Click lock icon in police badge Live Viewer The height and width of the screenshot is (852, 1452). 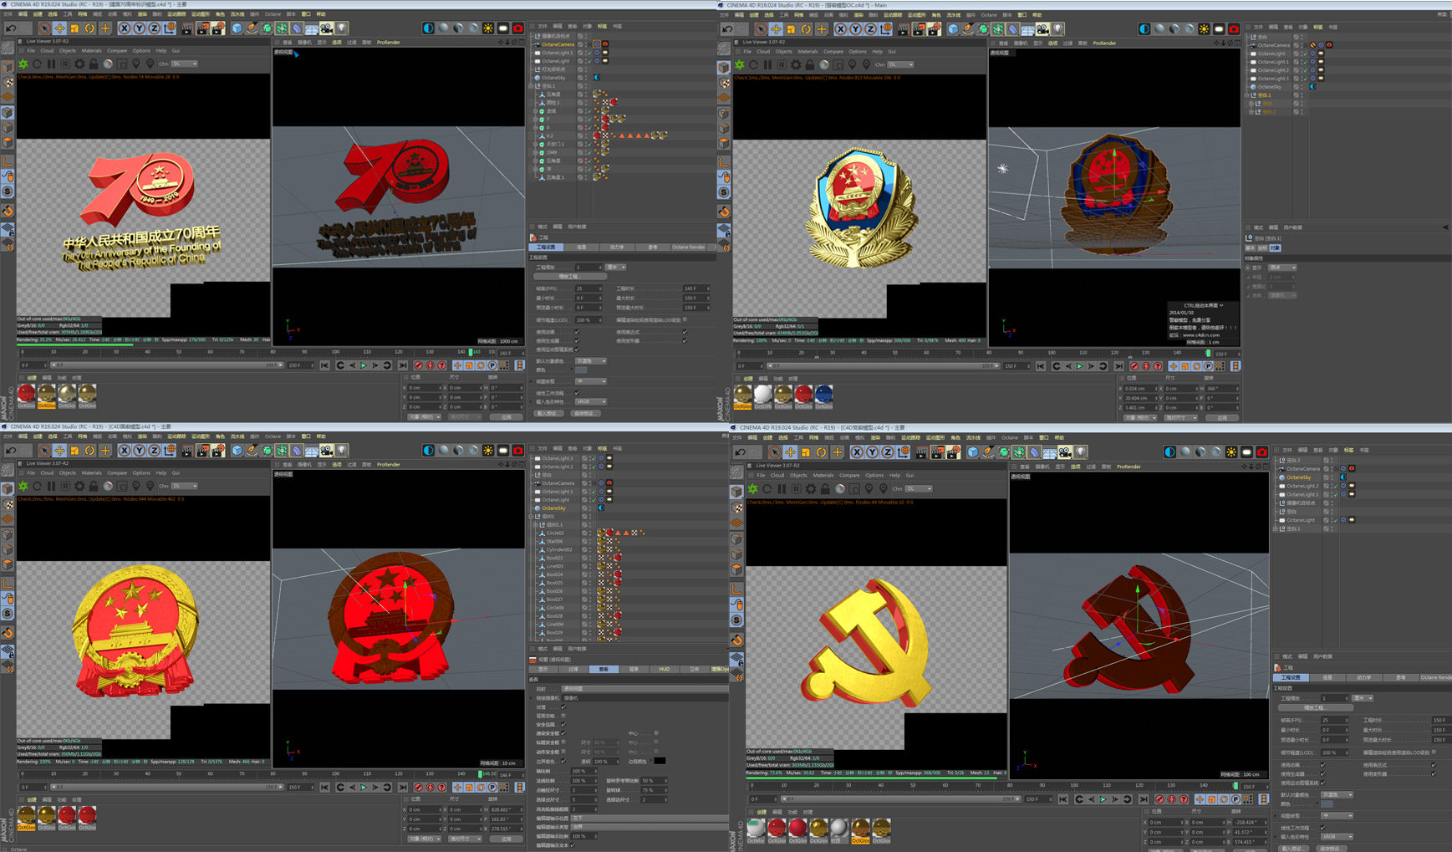point(810,64)
